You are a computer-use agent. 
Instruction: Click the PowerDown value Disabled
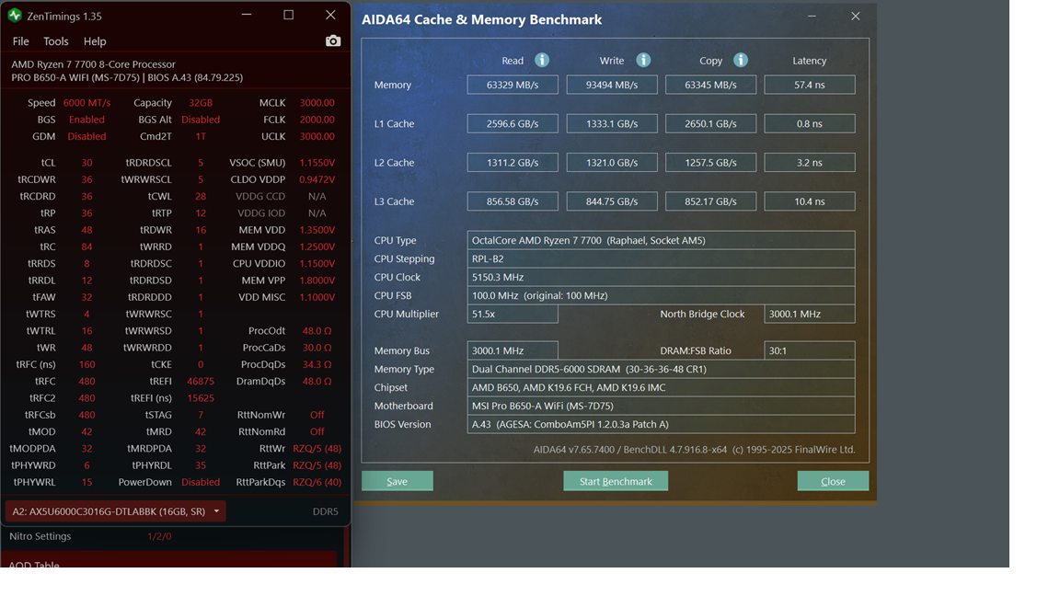pyautogui.click(x=201, y=482)
